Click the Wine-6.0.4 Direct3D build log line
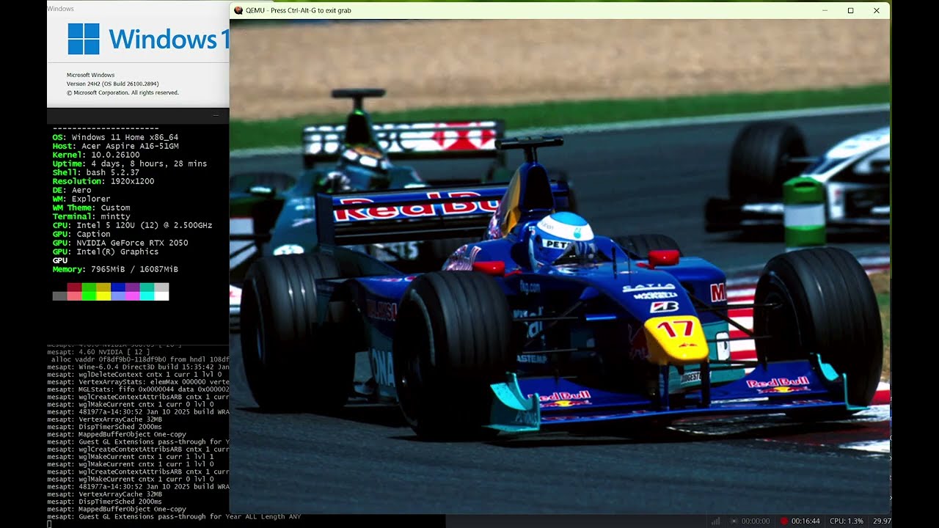Screen dimensions: 939x528 (x=138, y=367)
